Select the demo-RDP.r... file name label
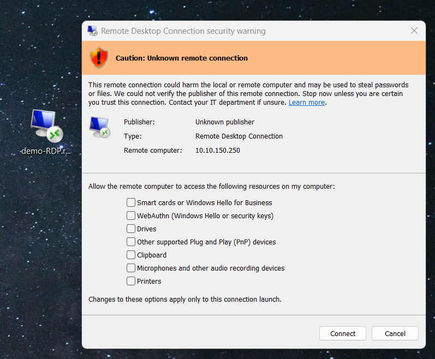The width and height of the screenshot is (435, 359). [x=46, y=151]
